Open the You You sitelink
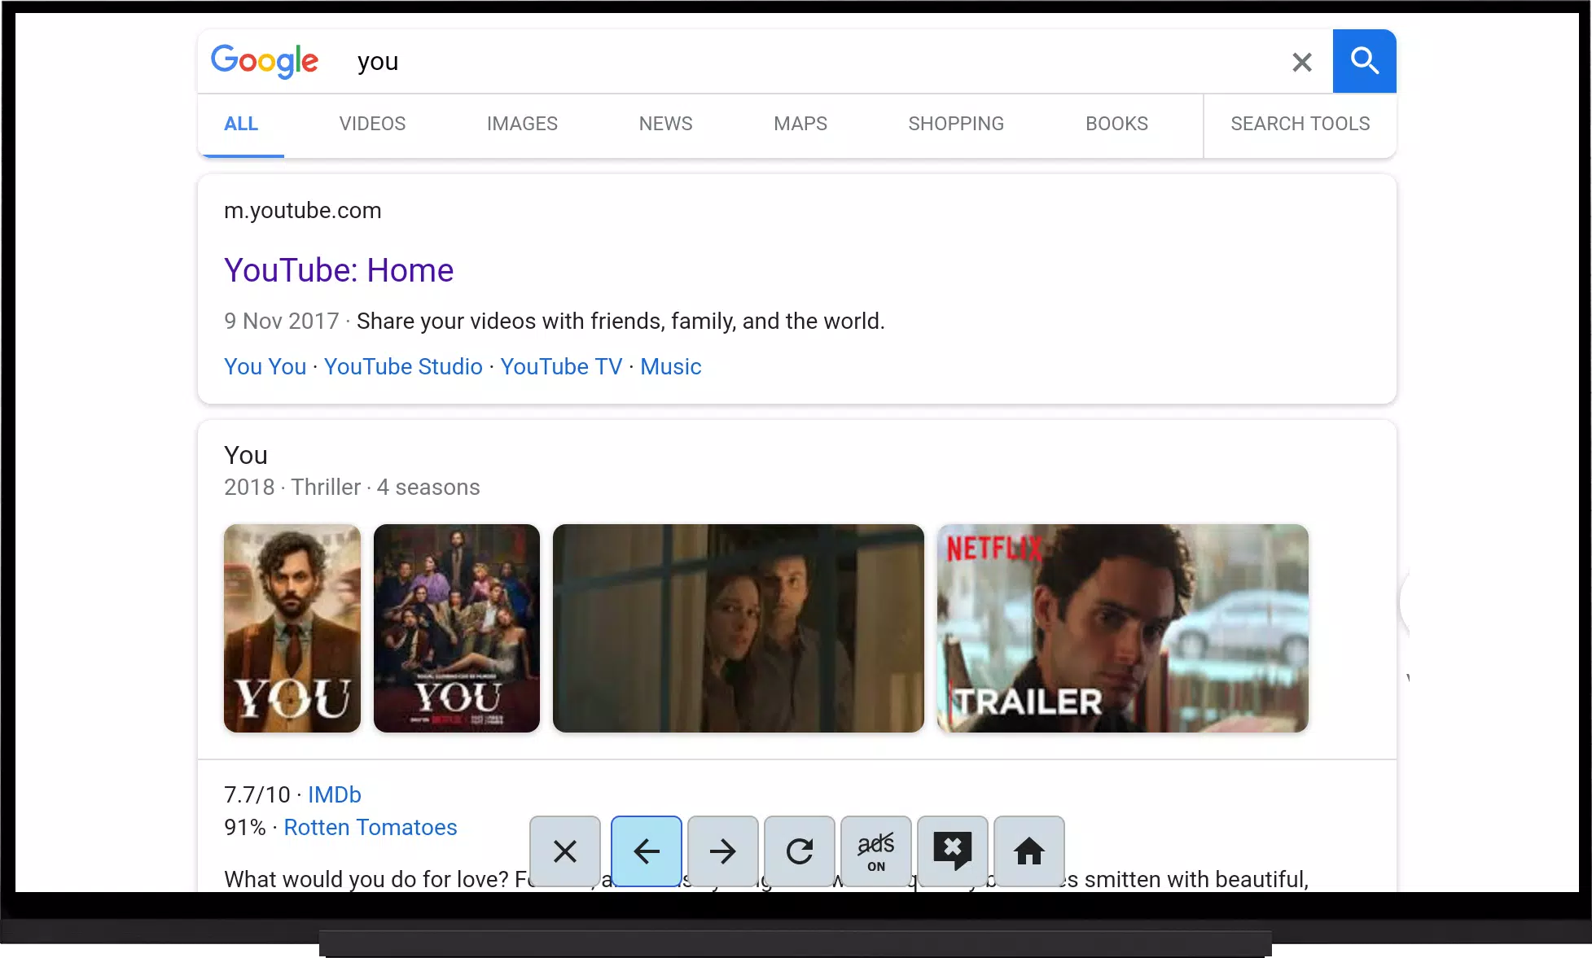The height and width of the screenshot is (958, 1592). click(x=265, y=367)
